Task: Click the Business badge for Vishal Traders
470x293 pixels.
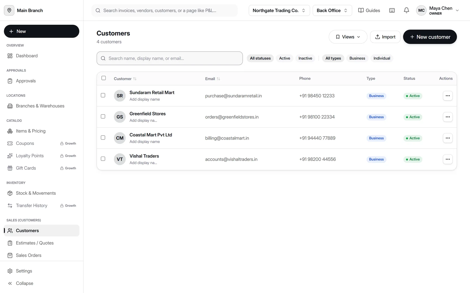Action: 376,159
